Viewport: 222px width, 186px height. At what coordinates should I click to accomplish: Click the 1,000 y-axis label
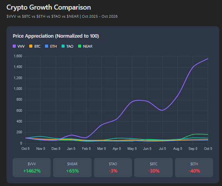coord(18,89)
